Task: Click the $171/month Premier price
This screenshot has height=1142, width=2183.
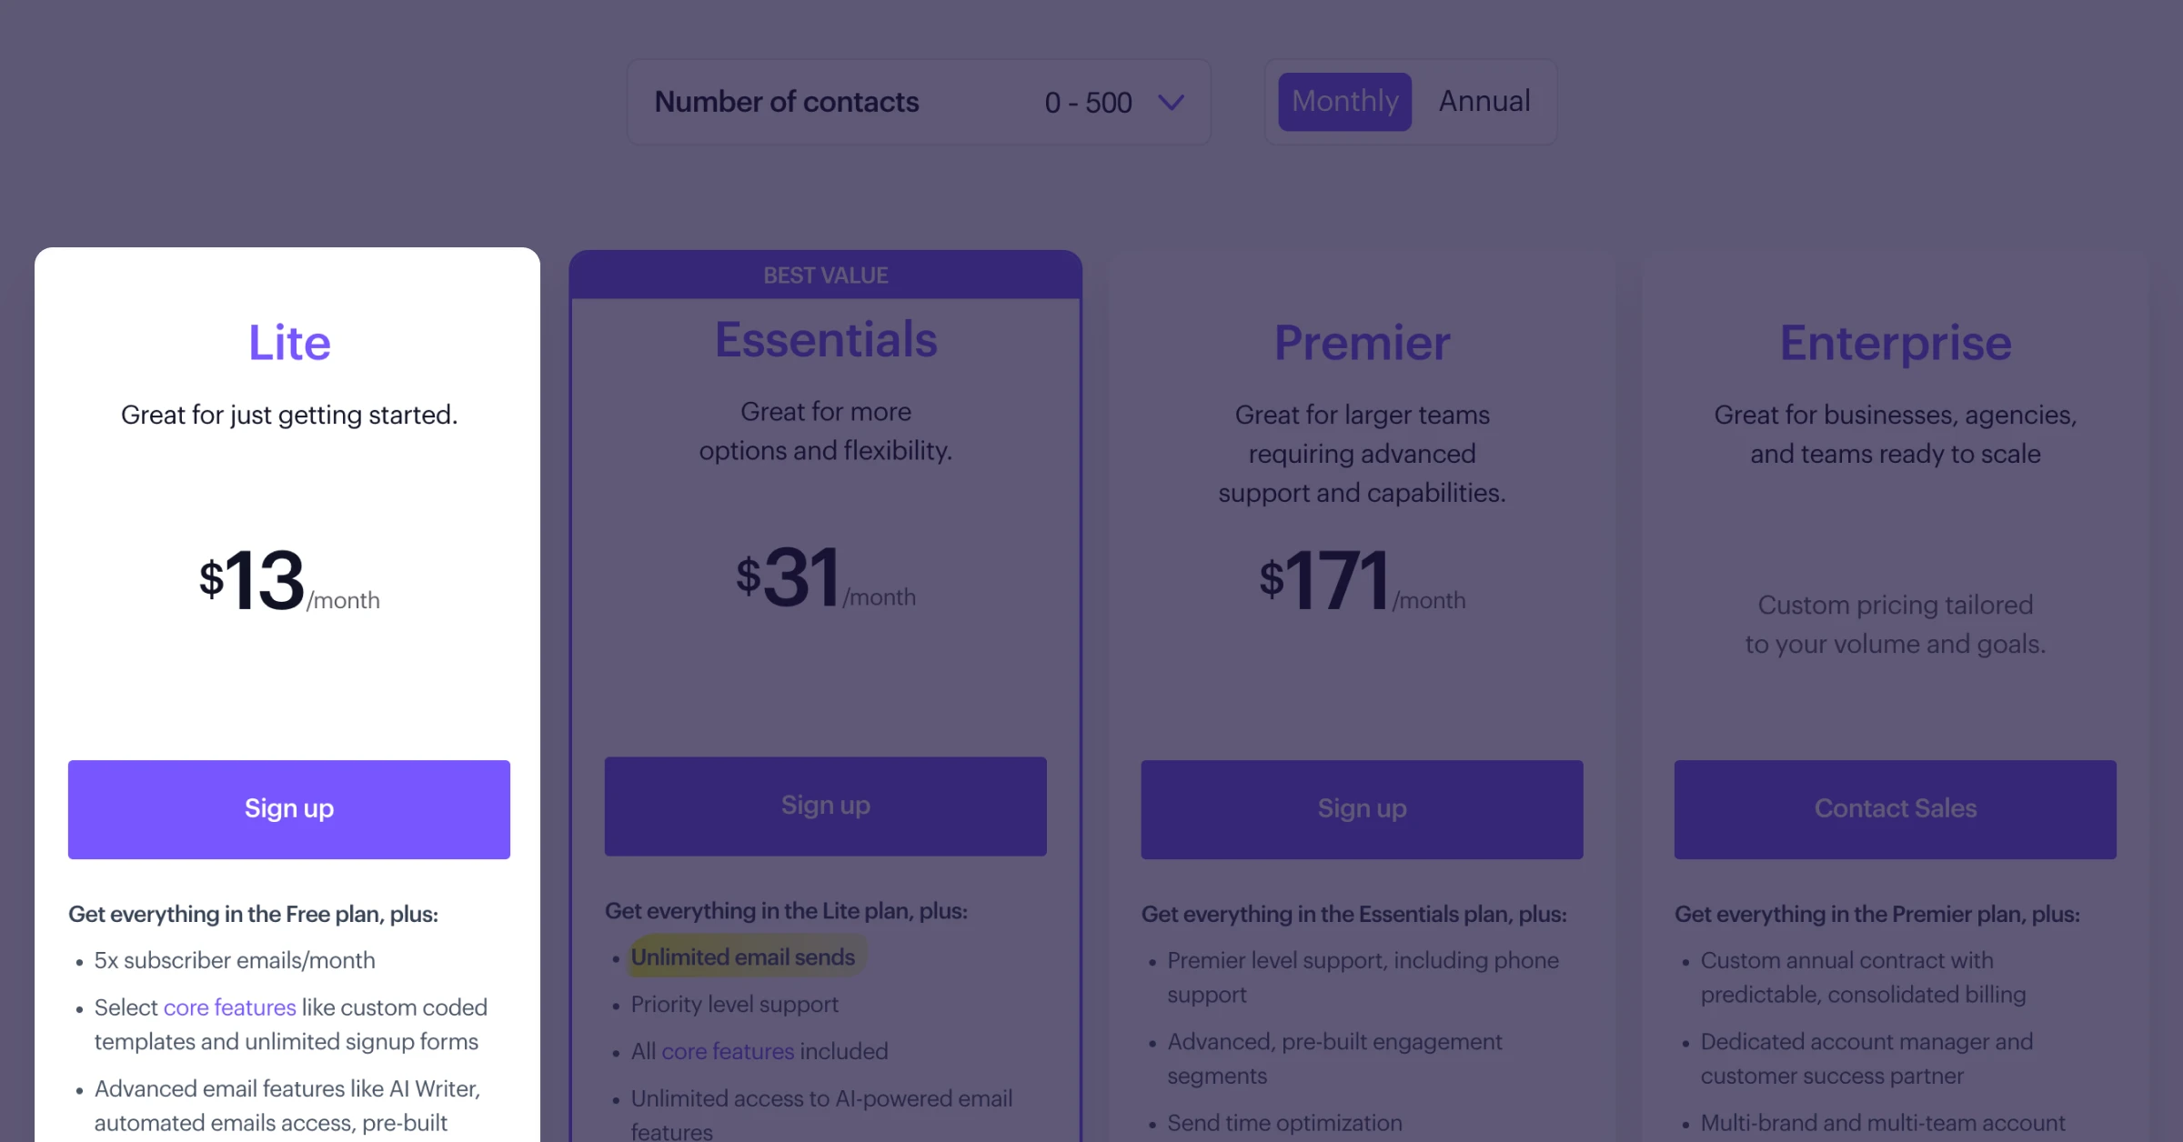Action: 1362,582
